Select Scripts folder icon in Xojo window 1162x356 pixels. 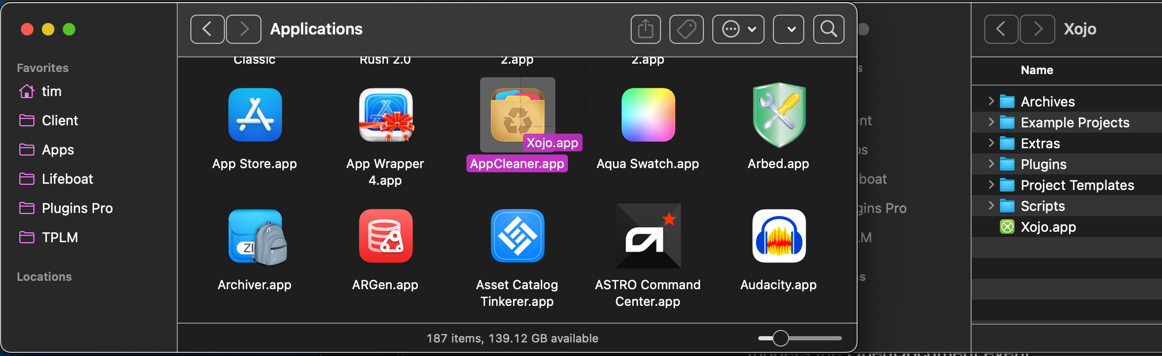click(1007, 206)
